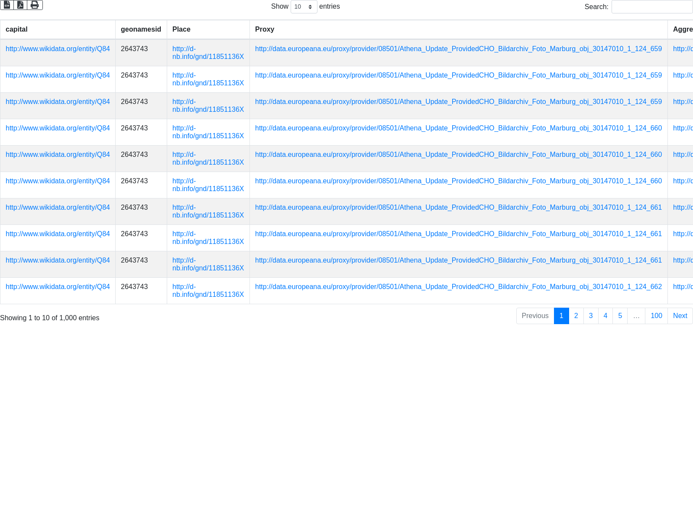Sort table by capital column header
This screenshot has width=693, height=520.
tap(16, 29)
